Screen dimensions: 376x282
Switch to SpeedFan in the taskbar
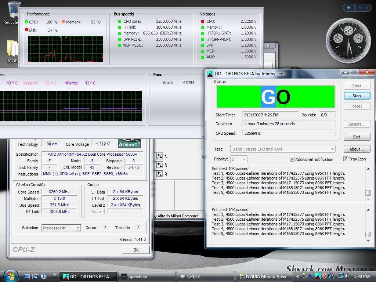pos(148,276)
